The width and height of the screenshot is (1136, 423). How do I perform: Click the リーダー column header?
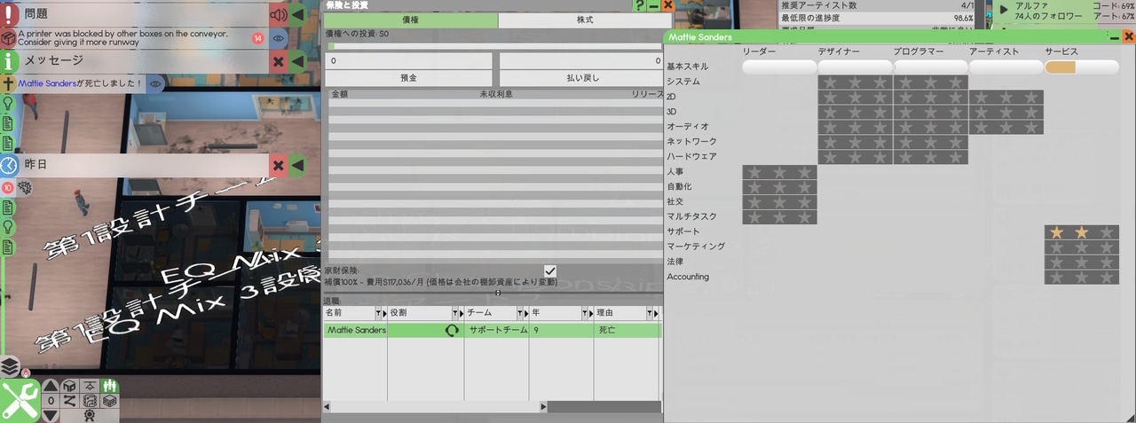coord(759,52)
